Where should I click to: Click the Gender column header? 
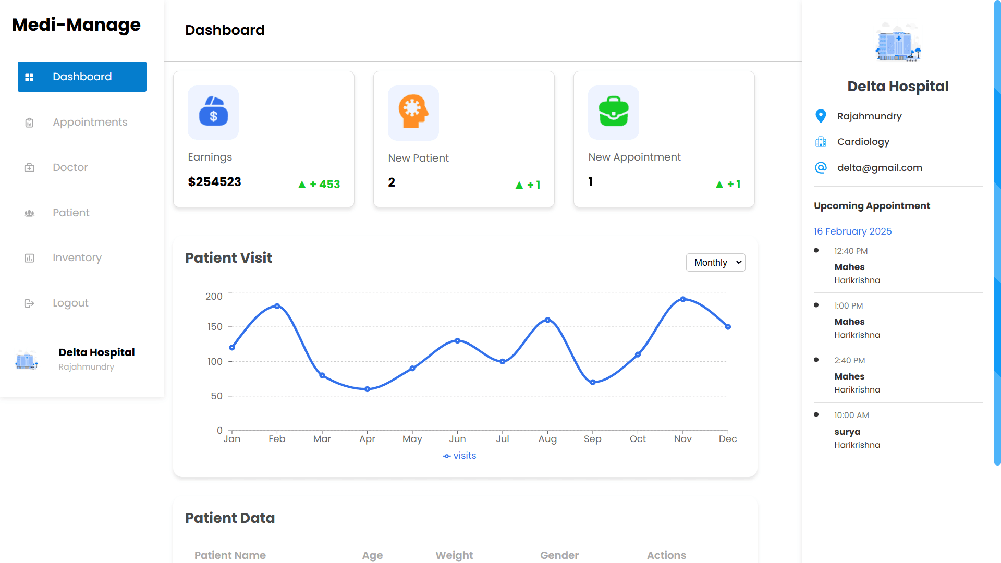[559, 555]
